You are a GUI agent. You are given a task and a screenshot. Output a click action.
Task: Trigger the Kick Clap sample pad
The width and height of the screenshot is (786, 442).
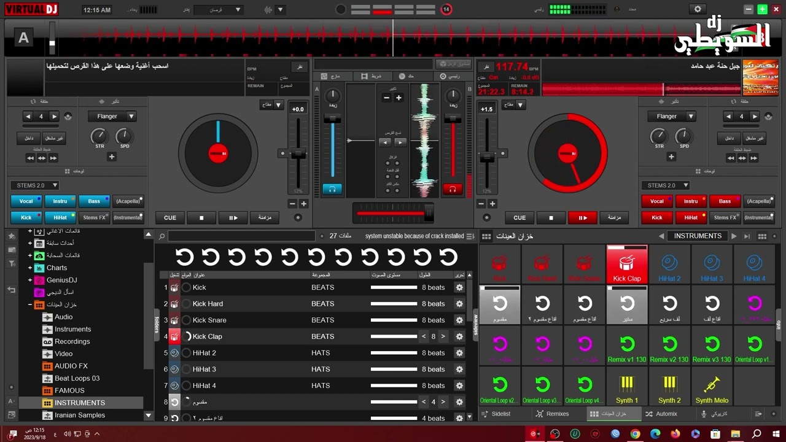[x=627, y=265]
